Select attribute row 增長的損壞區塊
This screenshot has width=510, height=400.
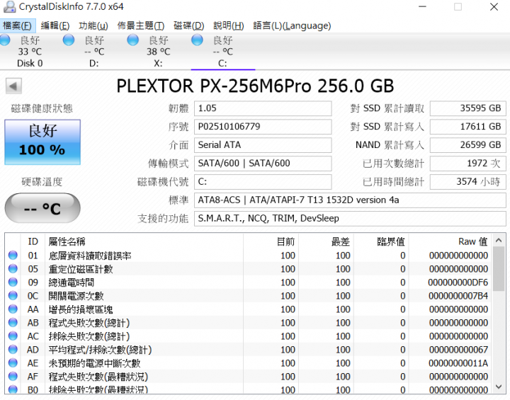(249, 309)
